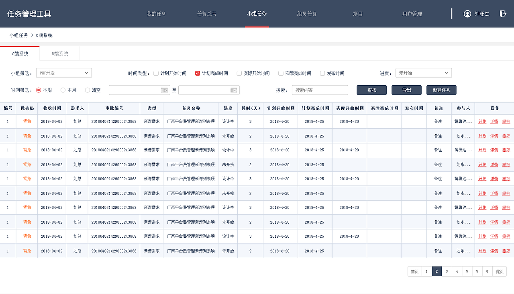
Task: Click the 新建任务 button
Action: click(x=441, y=90)
